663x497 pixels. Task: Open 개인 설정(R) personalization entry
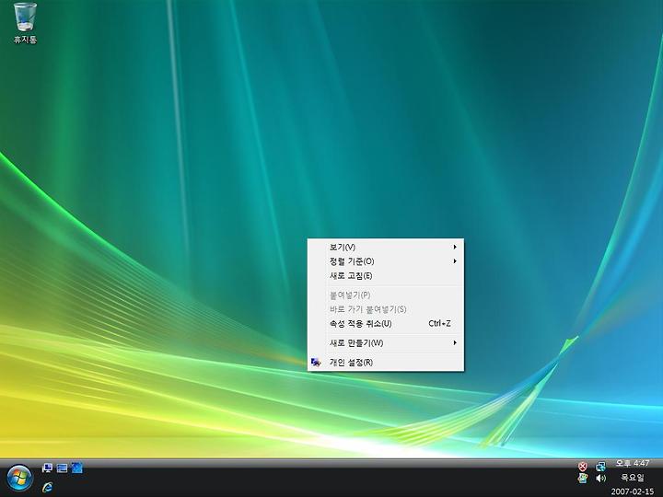pos(385,363)
